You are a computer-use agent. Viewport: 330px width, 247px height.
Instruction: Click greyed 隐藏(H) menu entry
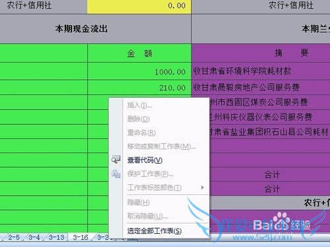[x=166, y=202]
